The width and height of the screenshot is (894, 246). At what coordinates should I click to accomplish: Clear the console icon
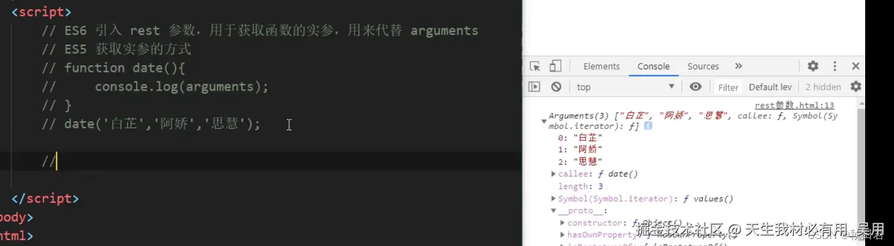pyautogui.click(x=556, y=87)
